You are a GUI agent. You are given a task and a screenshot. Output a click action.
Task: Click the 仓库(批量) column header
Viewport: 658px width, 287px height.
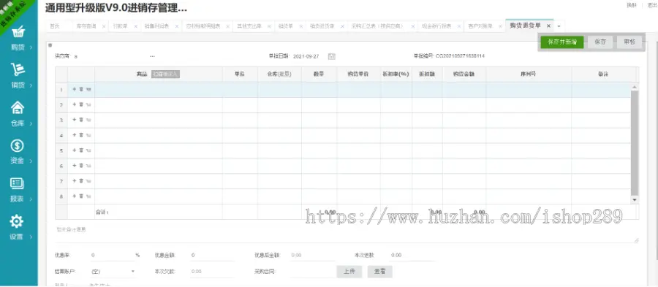(279, 74)
